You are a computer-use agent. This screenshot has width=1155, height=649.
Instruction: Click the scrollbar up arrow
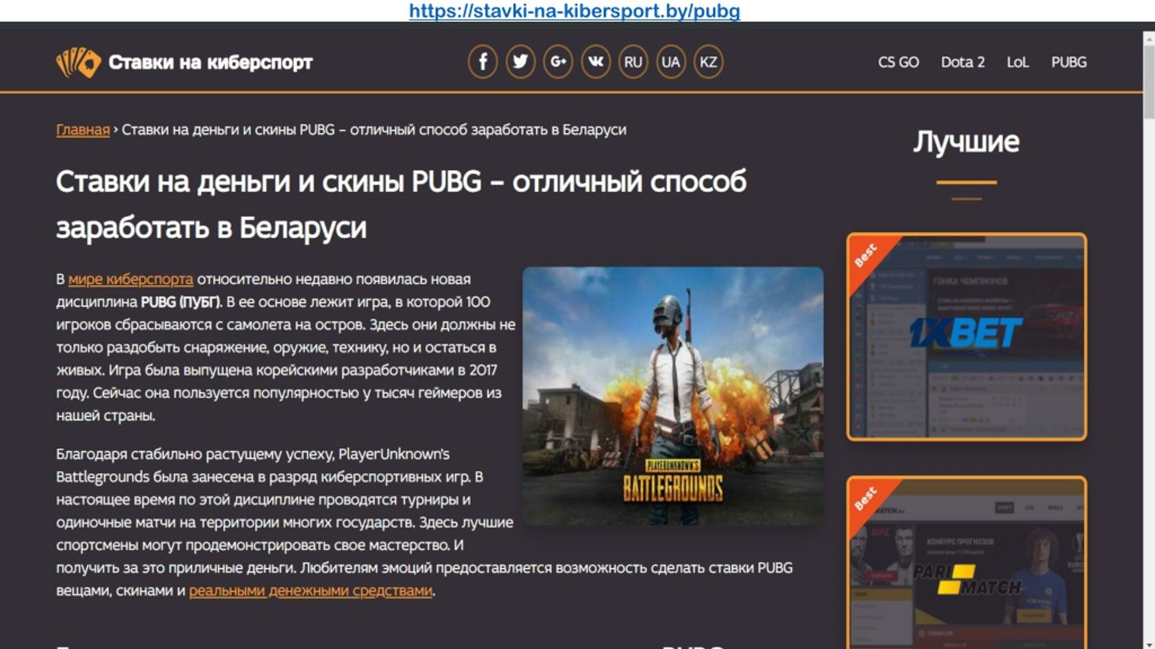click(1149, 39)
